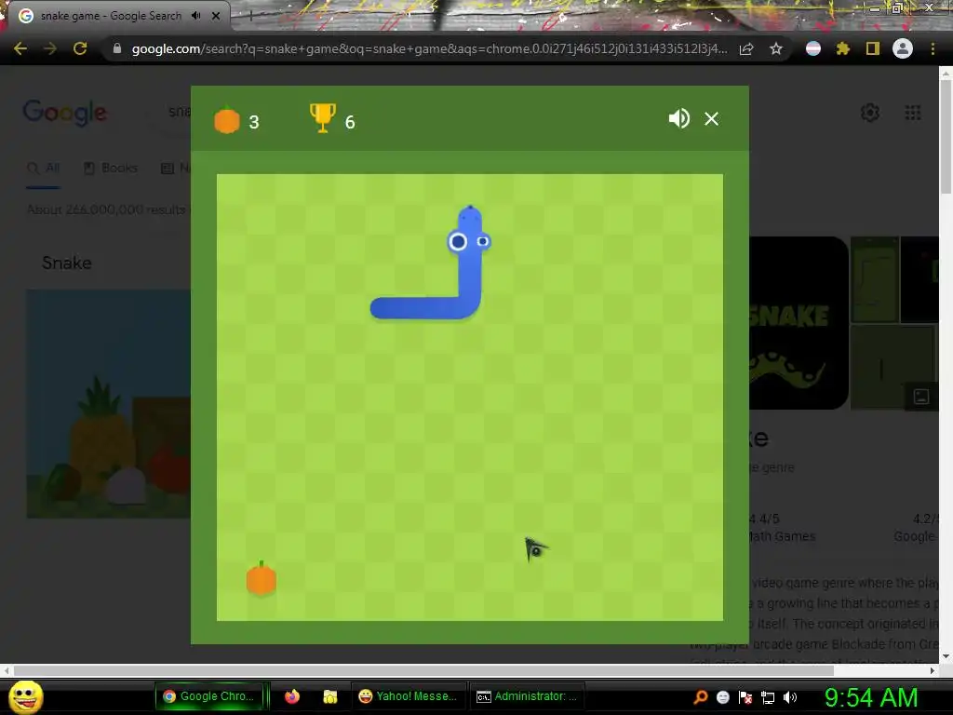This screenshot has width=953, height=715.
Task: Select the All search tab
Action: (x=44, y=168)
